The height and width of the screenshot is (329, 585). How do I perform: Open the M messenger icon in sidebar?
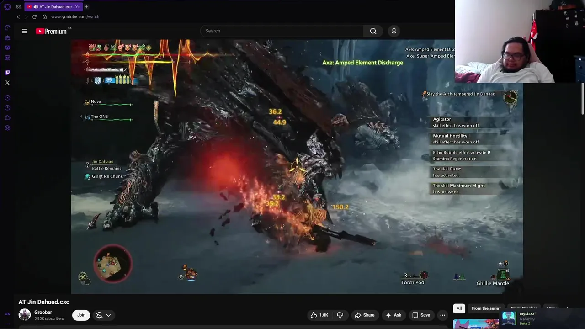7,58
